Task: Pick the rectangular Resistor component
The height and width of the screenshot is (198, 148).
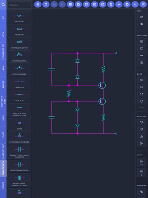Action: [x=19, y=30]
